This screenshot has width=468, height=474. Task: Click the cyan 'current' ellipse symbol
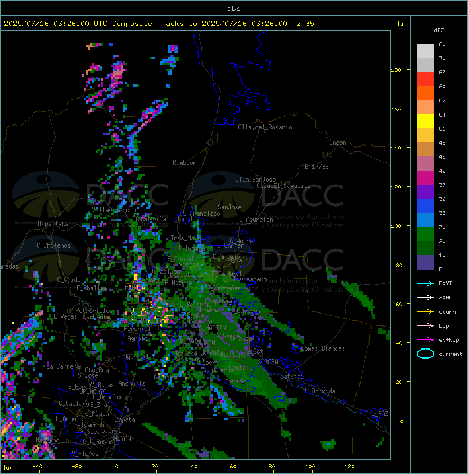[425, 354]
